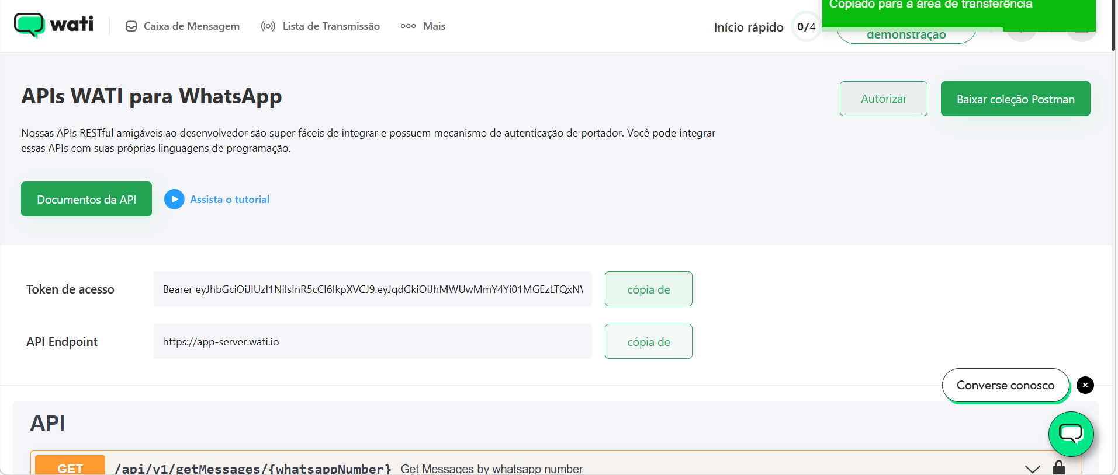This screenshot has width=1118, height=475.
Task: Click Converse conosco chat bubble
Action: pyautogui.click(x=1005, y=385)
